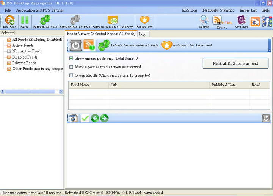Export feeds to HTML

click(222, 22)
